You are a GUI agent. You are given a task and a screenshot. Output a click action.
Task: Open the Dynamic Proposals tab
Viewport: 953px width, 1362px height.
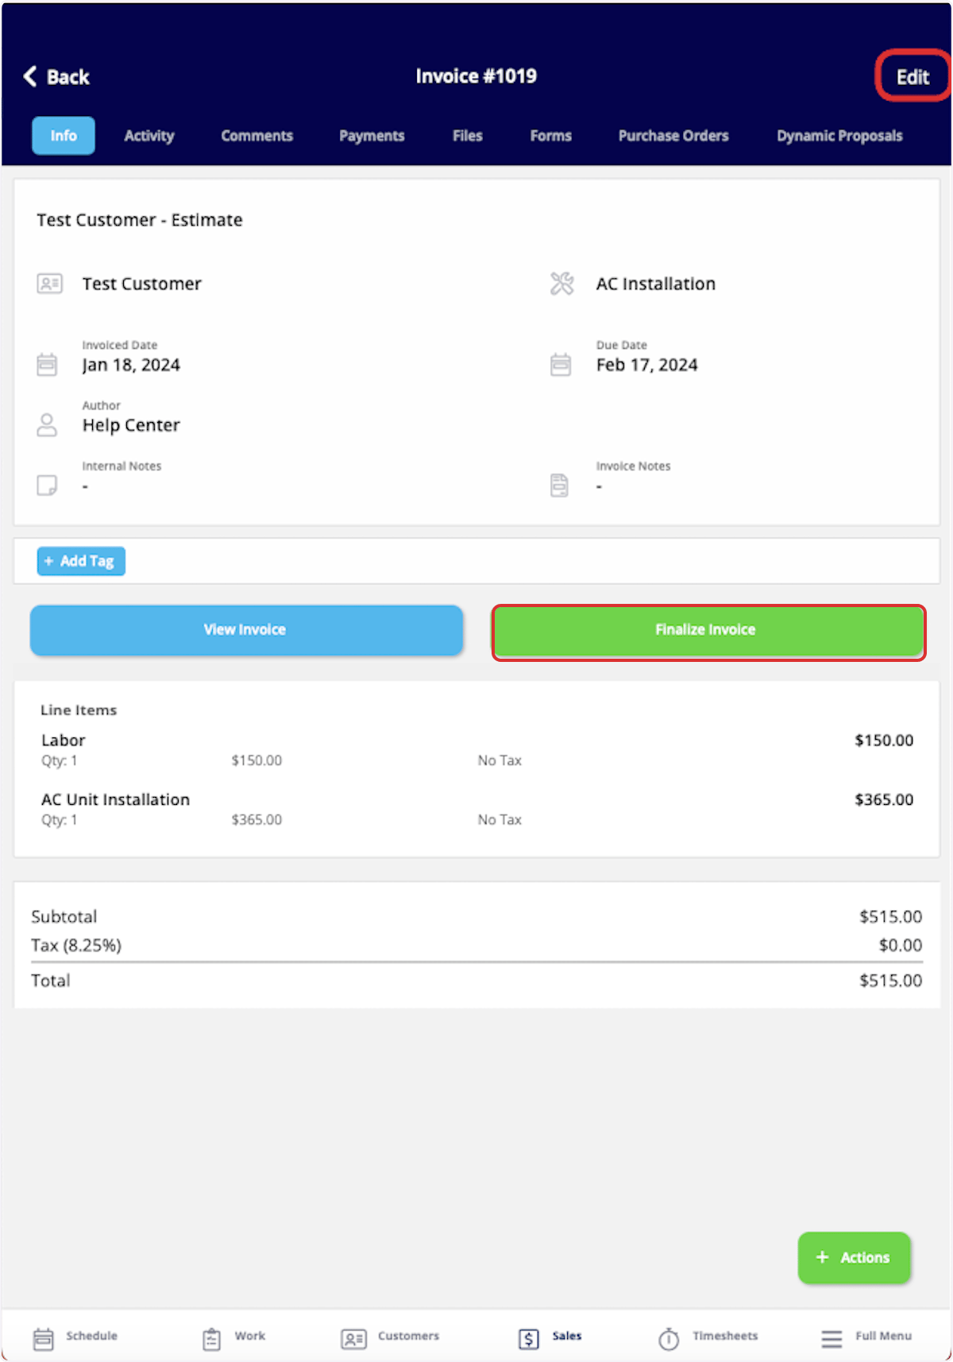[839, 136]
